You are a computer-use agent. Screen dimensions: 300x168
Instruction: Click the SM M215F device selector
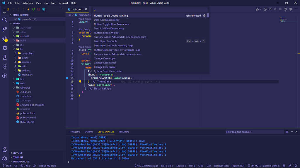coord(264,166)
